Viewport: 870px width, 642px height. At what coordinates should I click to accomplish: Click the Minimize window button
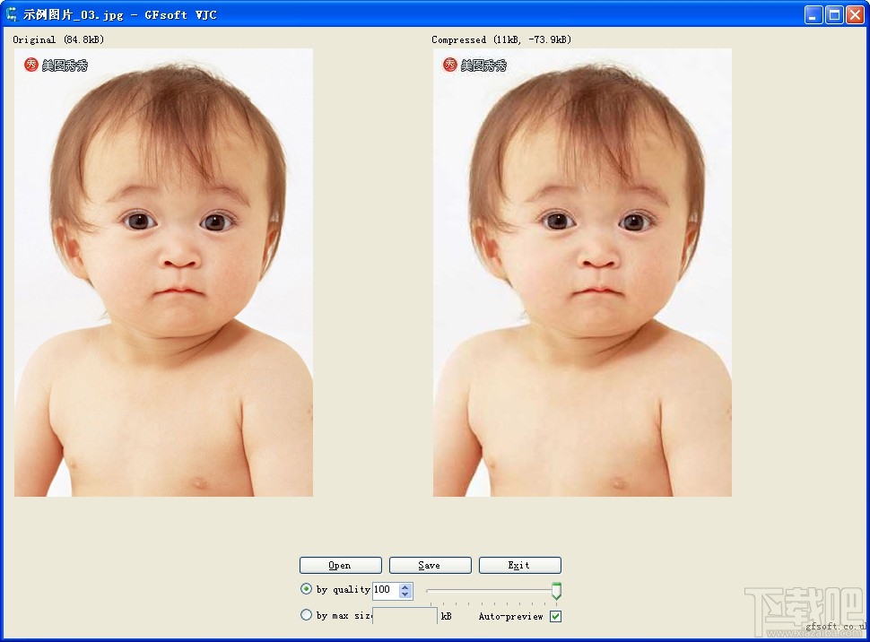812,13
